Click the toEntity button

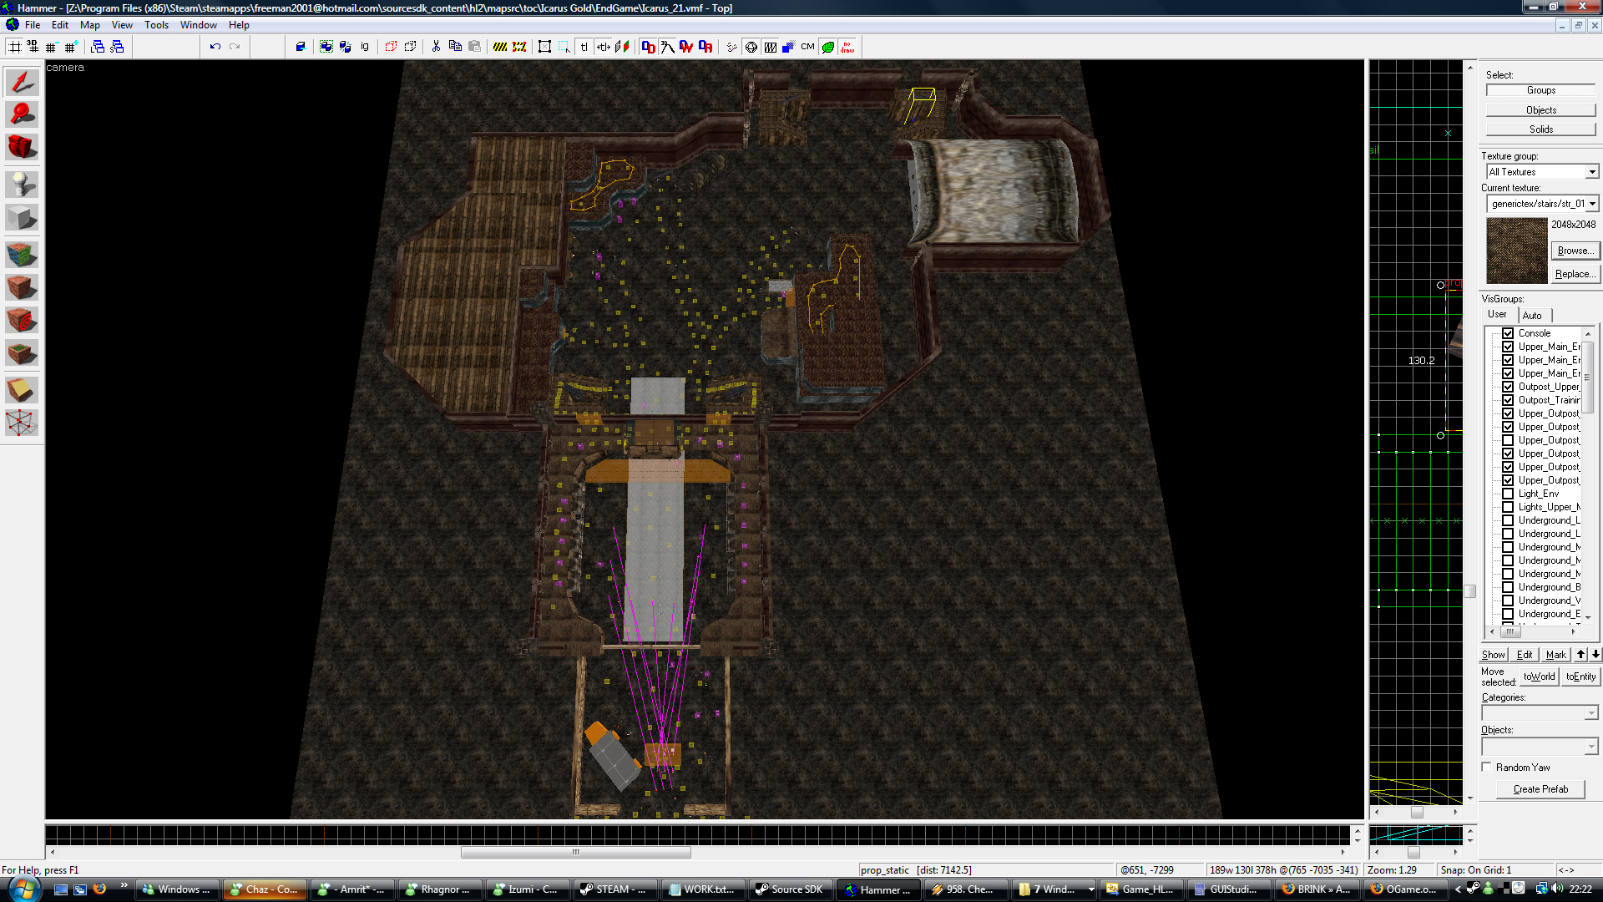[x=1580, y=676]
